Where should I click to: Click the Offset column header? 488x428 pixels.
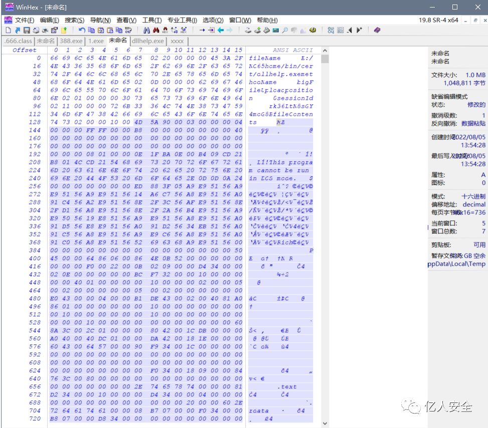click(24, 50)
